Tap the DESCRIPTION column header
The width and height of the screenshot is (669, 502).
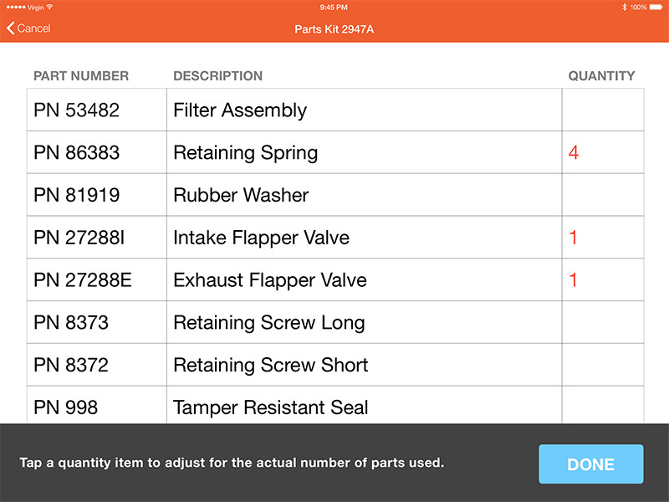click(217, 76)
